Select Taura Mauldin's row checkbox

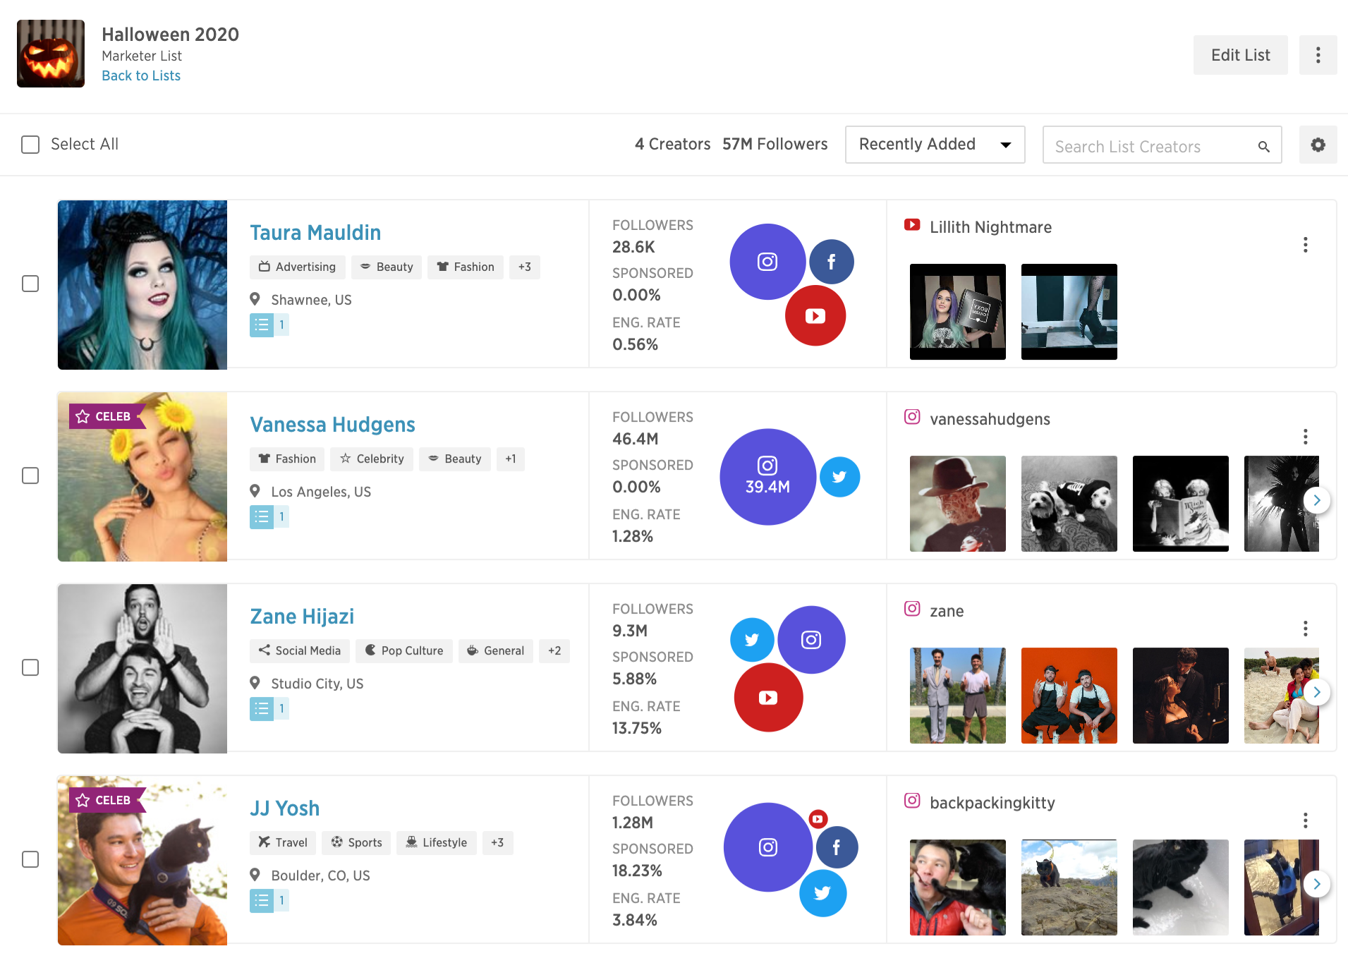tap(30, 284)
